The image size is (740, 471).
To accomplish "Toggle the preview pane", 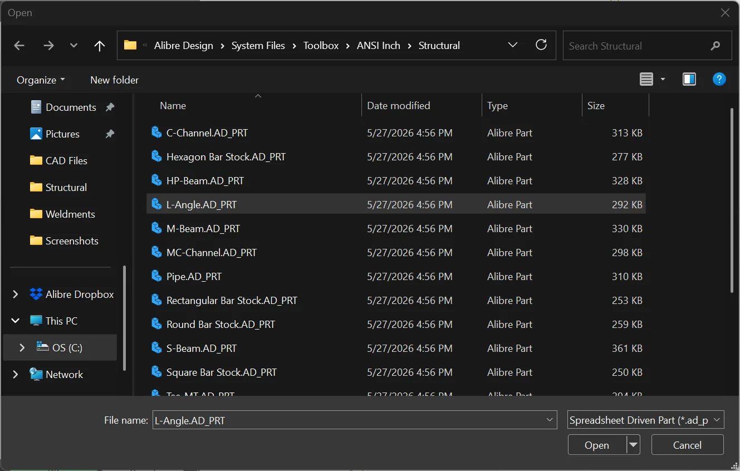I will tap(689, 80).
